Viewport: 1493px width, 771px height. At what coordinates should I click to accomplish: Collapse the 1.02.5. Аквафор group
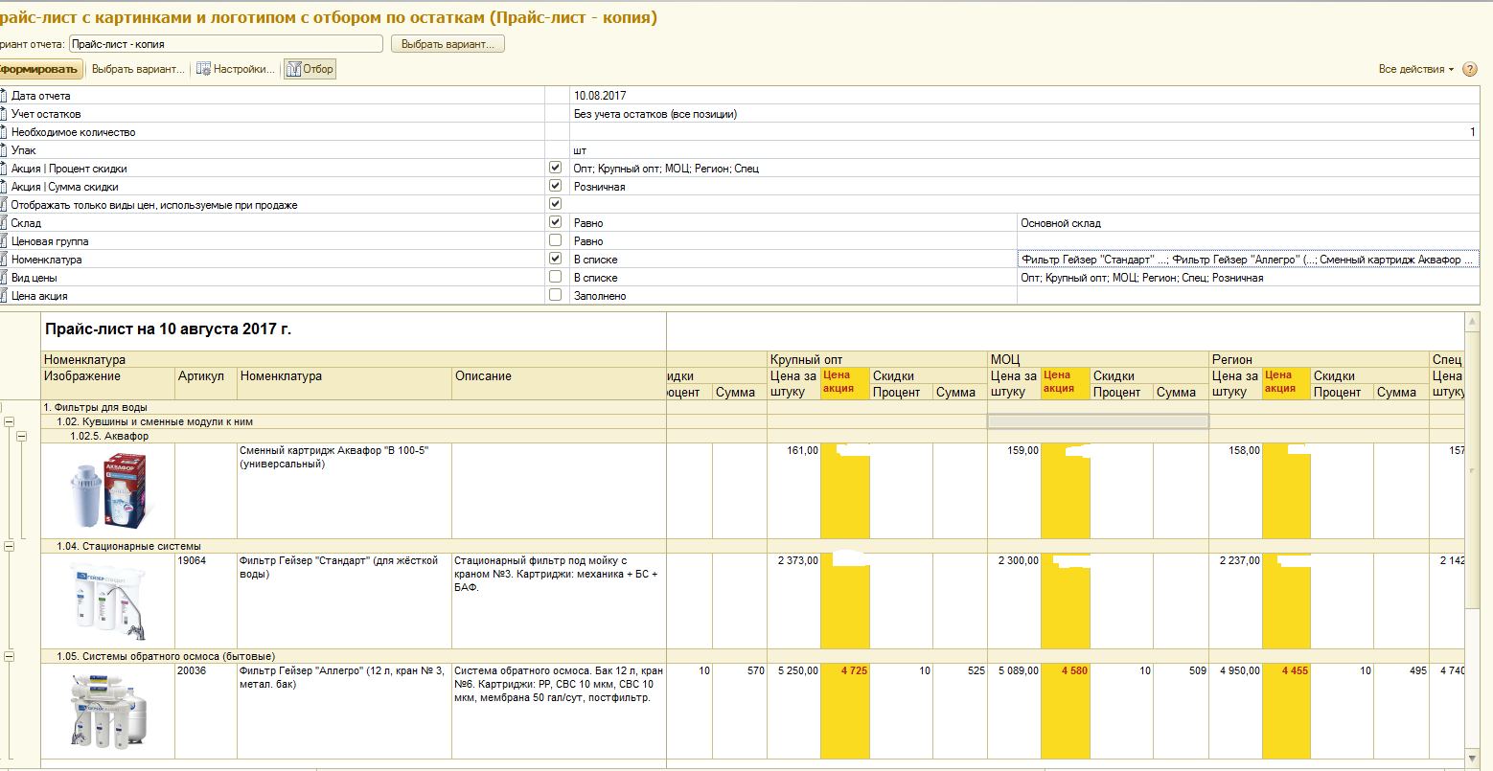point(21,436)
